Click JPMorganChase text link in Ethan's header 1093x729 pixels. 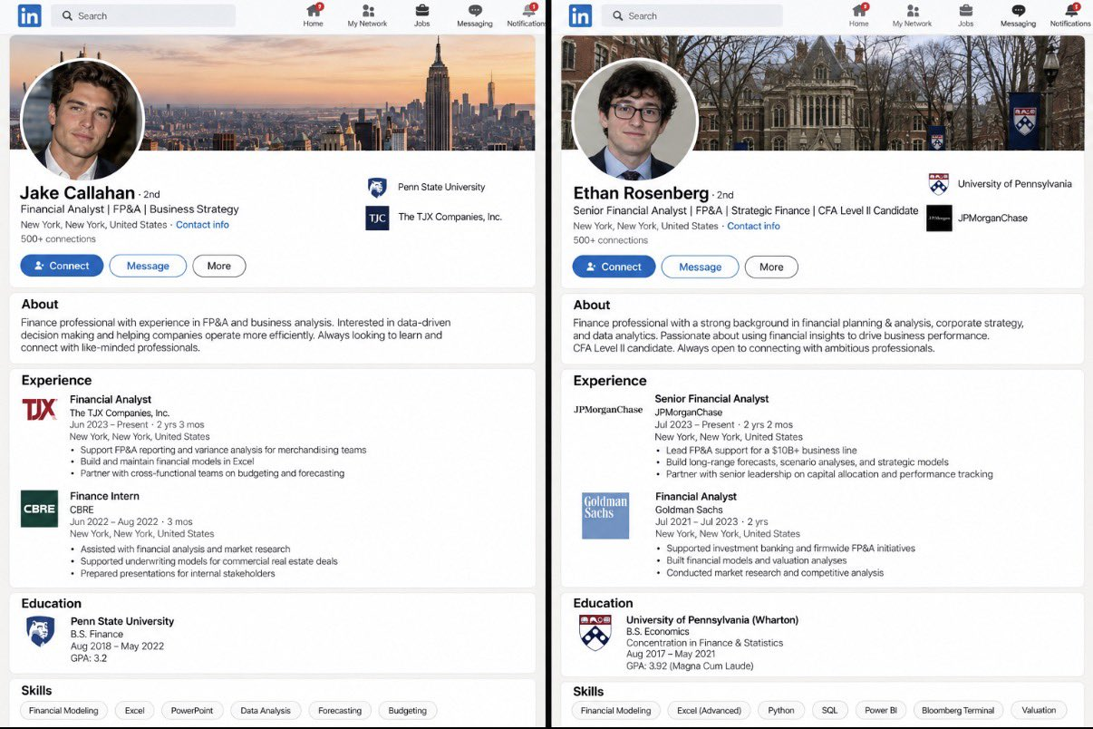click(x=992, y=219)
